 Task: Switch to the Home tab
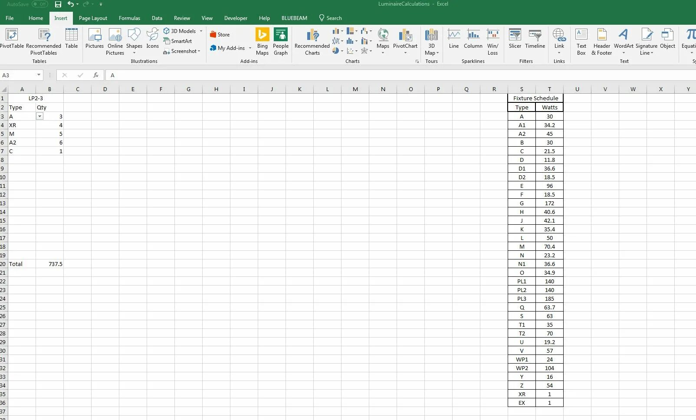pyautogui.click(x=36, y=18)
